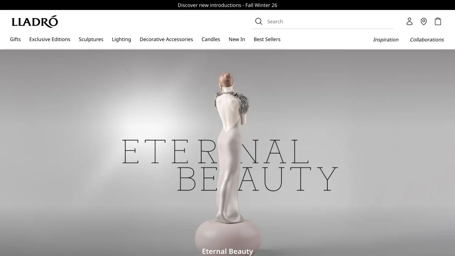Viewport: 455px width, 256px height.
Task: Click the search magnifier icon
Action: [259, 22]
